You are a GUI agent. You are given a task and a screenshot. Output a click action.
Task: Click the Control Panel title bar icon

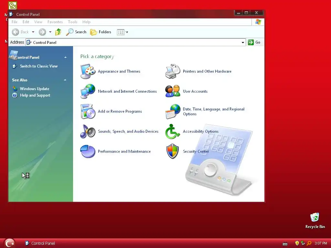tap(12, 14)
